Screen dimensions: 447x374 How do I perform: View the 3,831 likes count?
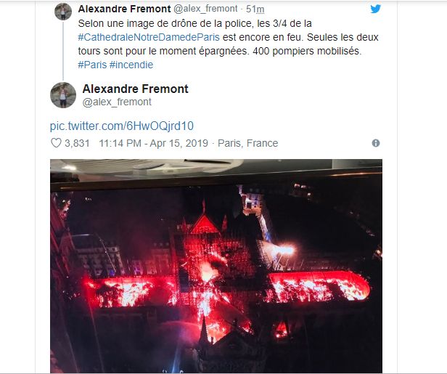77,143
